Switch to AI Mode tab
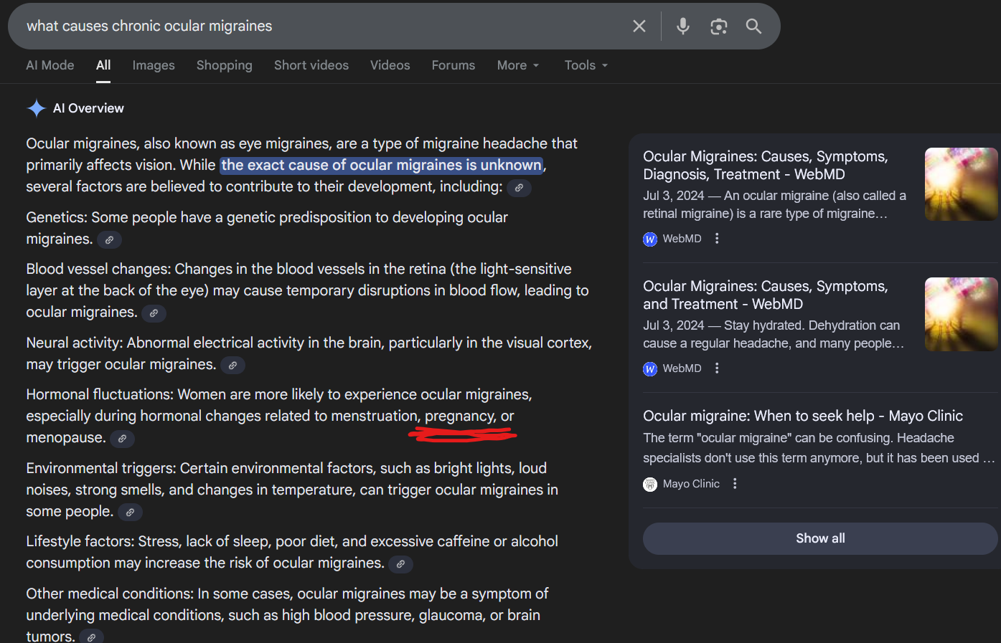 50,65
